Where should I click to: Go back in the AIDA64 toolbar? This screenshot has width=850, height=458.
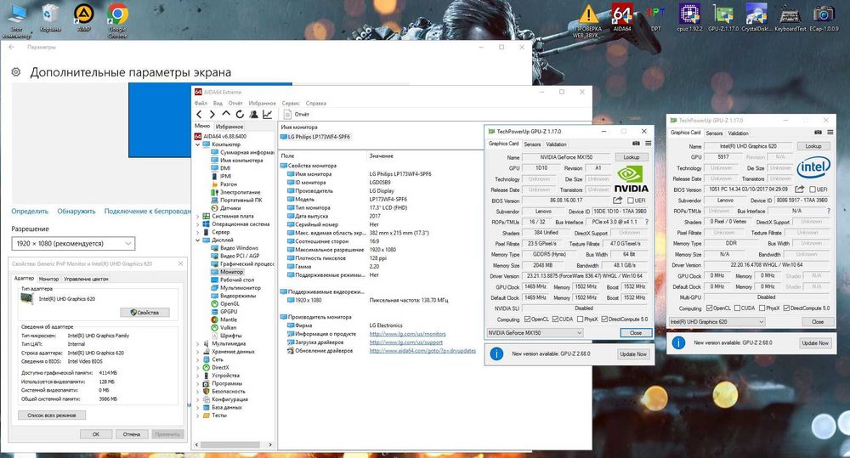pyautogui.click(x=199, y=115)
